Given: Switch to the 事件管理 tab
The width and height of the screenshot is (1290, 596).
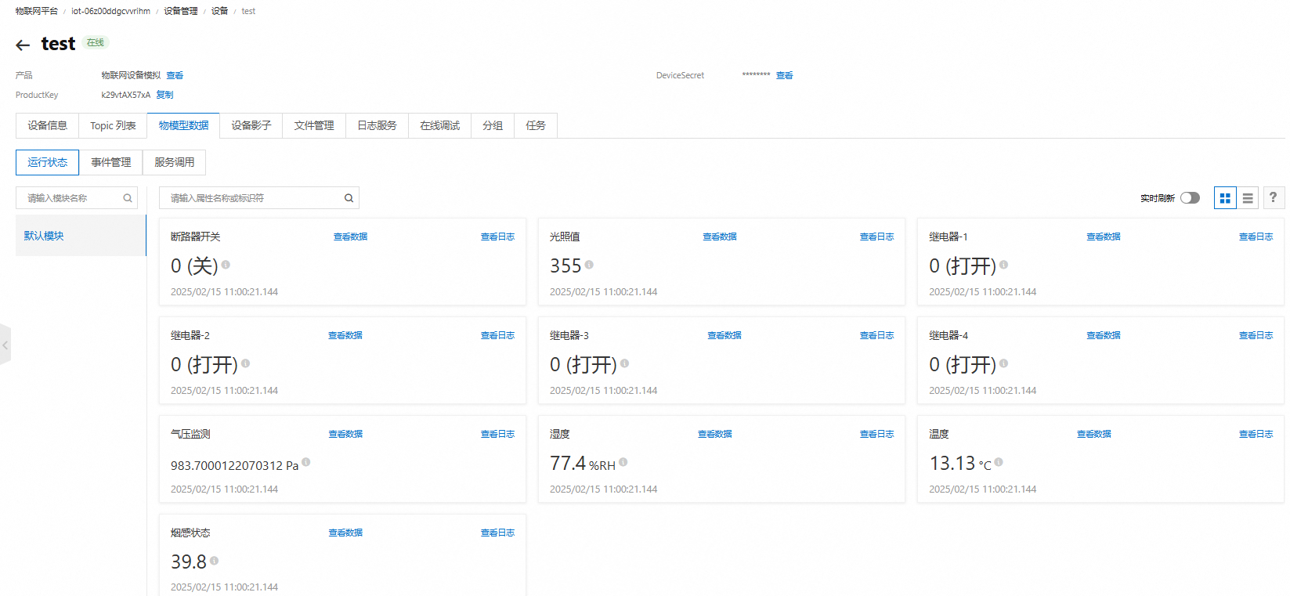Looking at the screenshot, I should [x=110, y=162].
